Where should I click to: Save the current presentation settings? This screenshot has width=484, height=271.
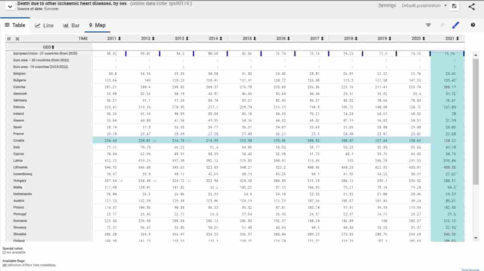pos(454,6)
